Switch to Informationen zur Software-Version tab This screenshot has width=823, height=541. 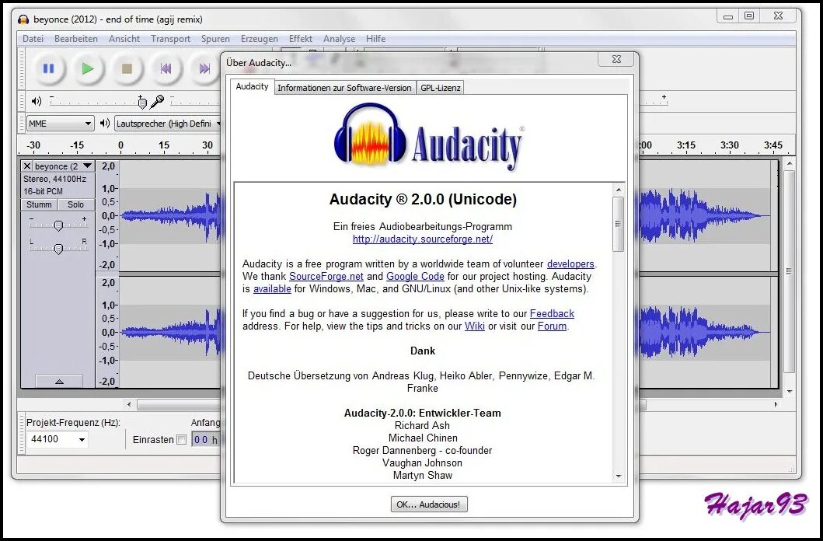pyautogui.click(x=344, y=88)
